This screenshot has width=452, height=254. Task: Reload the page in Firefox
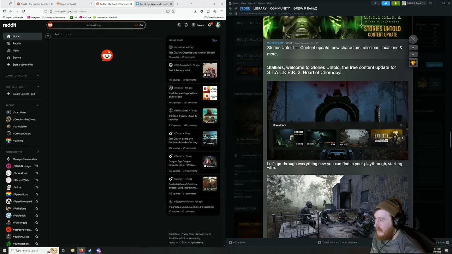click(x=23, y=11)
